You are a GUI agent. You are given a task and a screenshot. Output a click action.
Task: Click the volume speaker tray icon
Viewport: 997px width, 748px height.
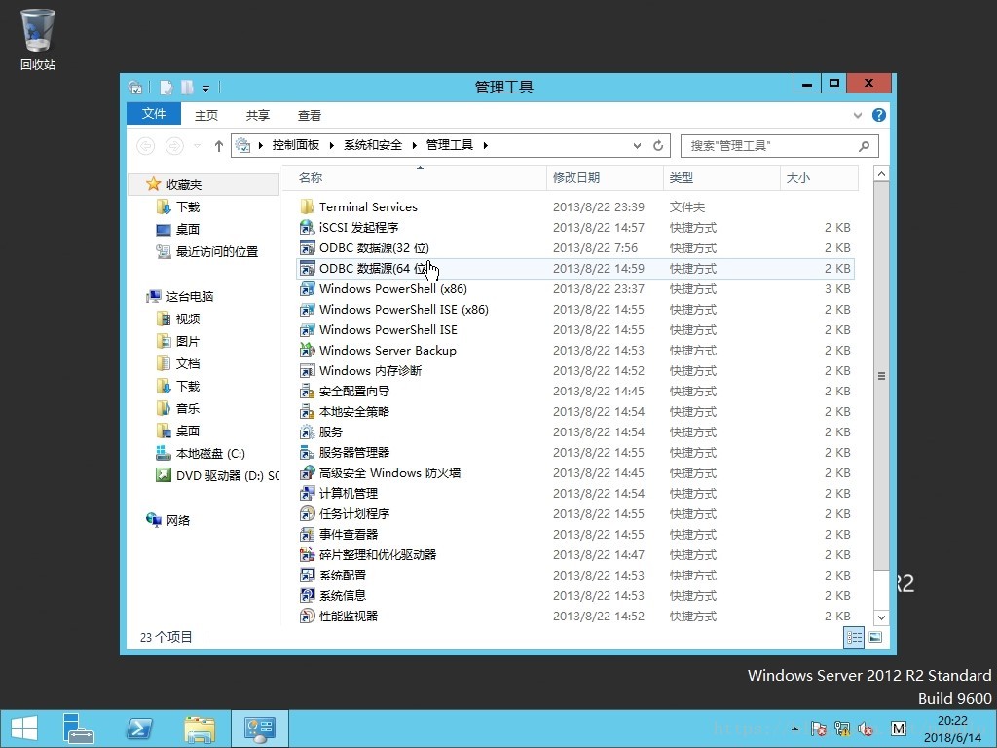pos(866,729)
